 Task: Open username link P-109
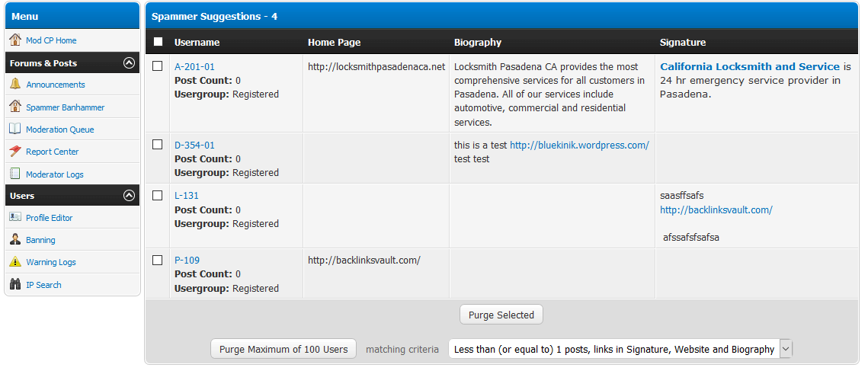click(x=187, y=260)
